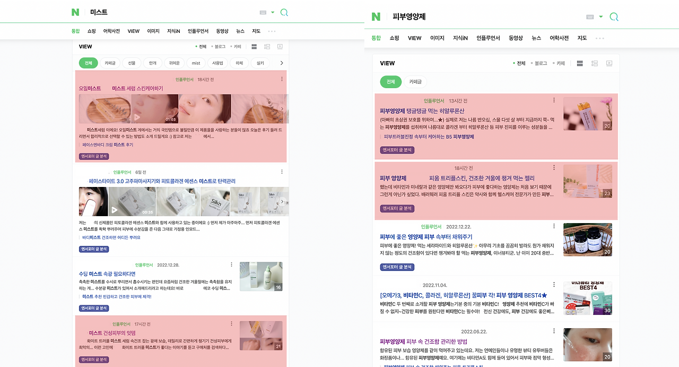This screenshot has height=367, width=679.
Task: Open the three-dot menu on the 오일미스트 post
Action: tap(282, 79)
